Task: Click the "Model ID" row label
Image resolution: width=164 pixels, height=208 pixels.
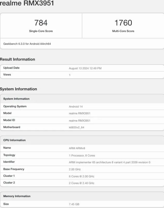Action: click(9, 120)
